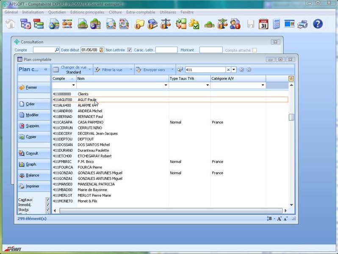Screen dimensions: 338x254
Task: Open the calendar icon showing JAN 31
Action: (x=263, y=24)
